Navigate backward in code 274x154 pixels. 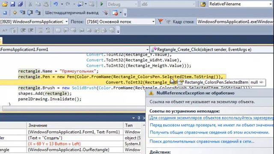80,4
